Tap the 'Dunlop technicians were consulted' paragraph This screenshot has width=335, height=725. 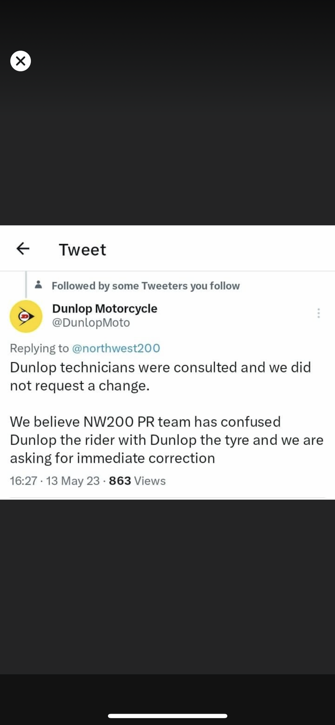click(x=160, y=376)
